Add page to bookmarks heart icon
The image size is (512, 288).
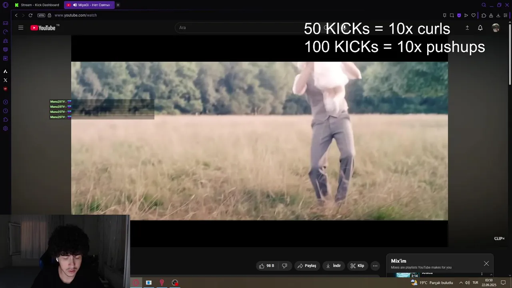[474, 15]
